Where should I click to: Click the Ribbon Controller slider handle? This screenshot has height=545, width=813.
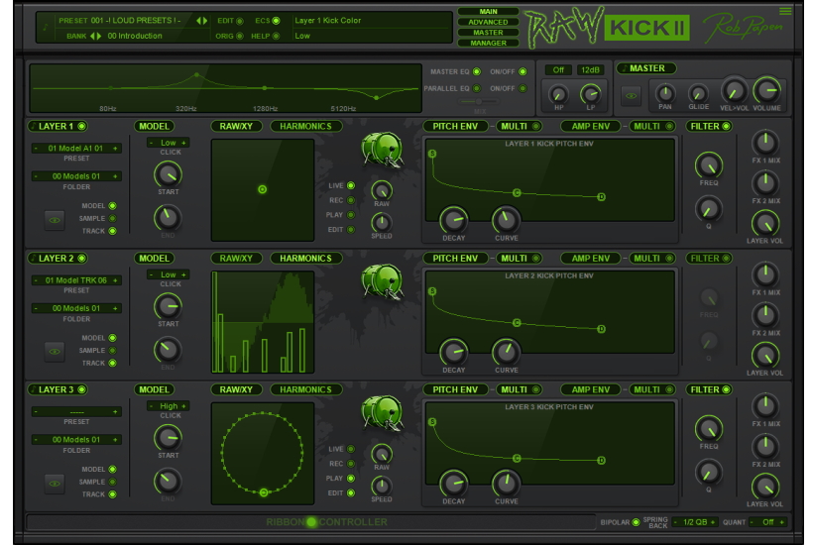311,522
